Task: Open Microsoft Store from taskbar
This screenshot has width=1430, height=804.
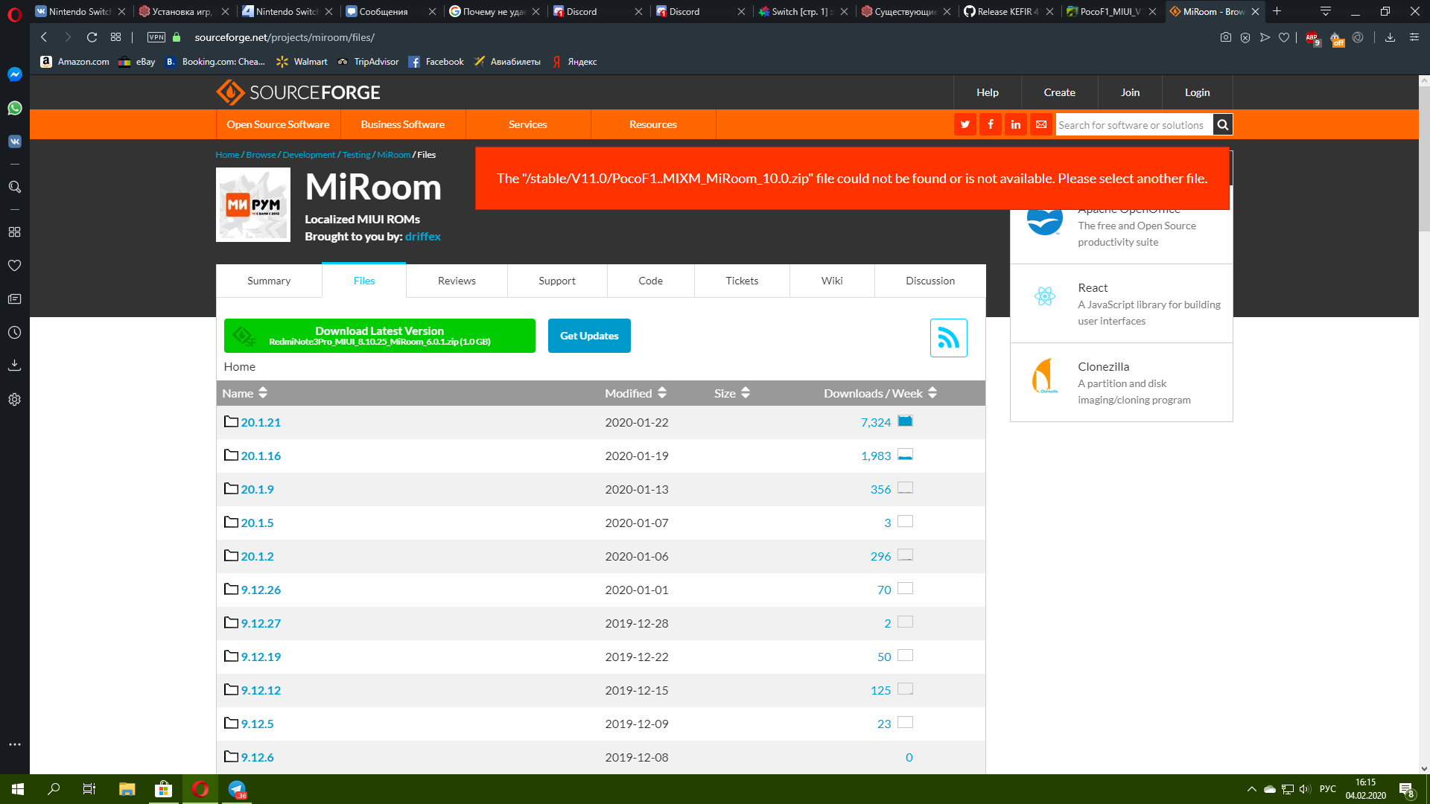Action: 163,789
